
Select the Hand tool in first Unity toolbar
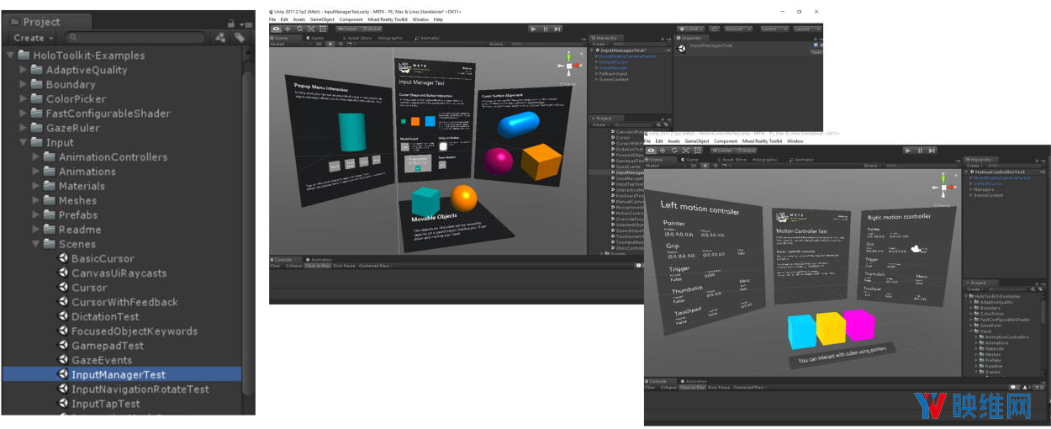coord(276,29)
